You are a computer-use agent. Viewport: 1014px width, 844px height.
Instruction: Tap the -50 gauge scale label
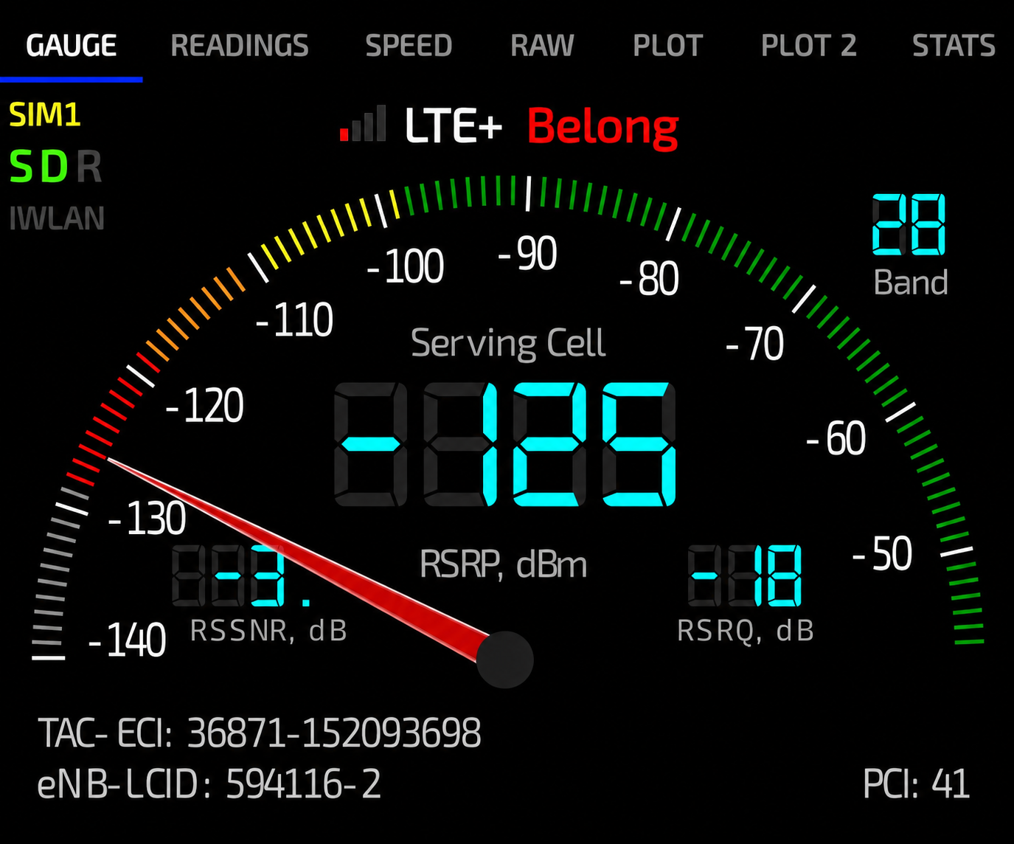[882, 554]
